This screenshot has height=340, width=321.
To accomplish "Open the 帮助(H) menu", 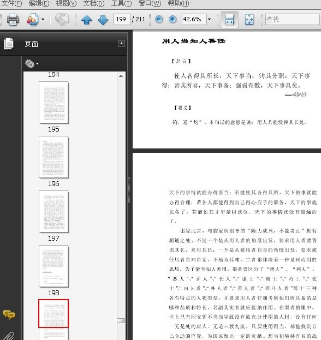I will pos(179,3).
